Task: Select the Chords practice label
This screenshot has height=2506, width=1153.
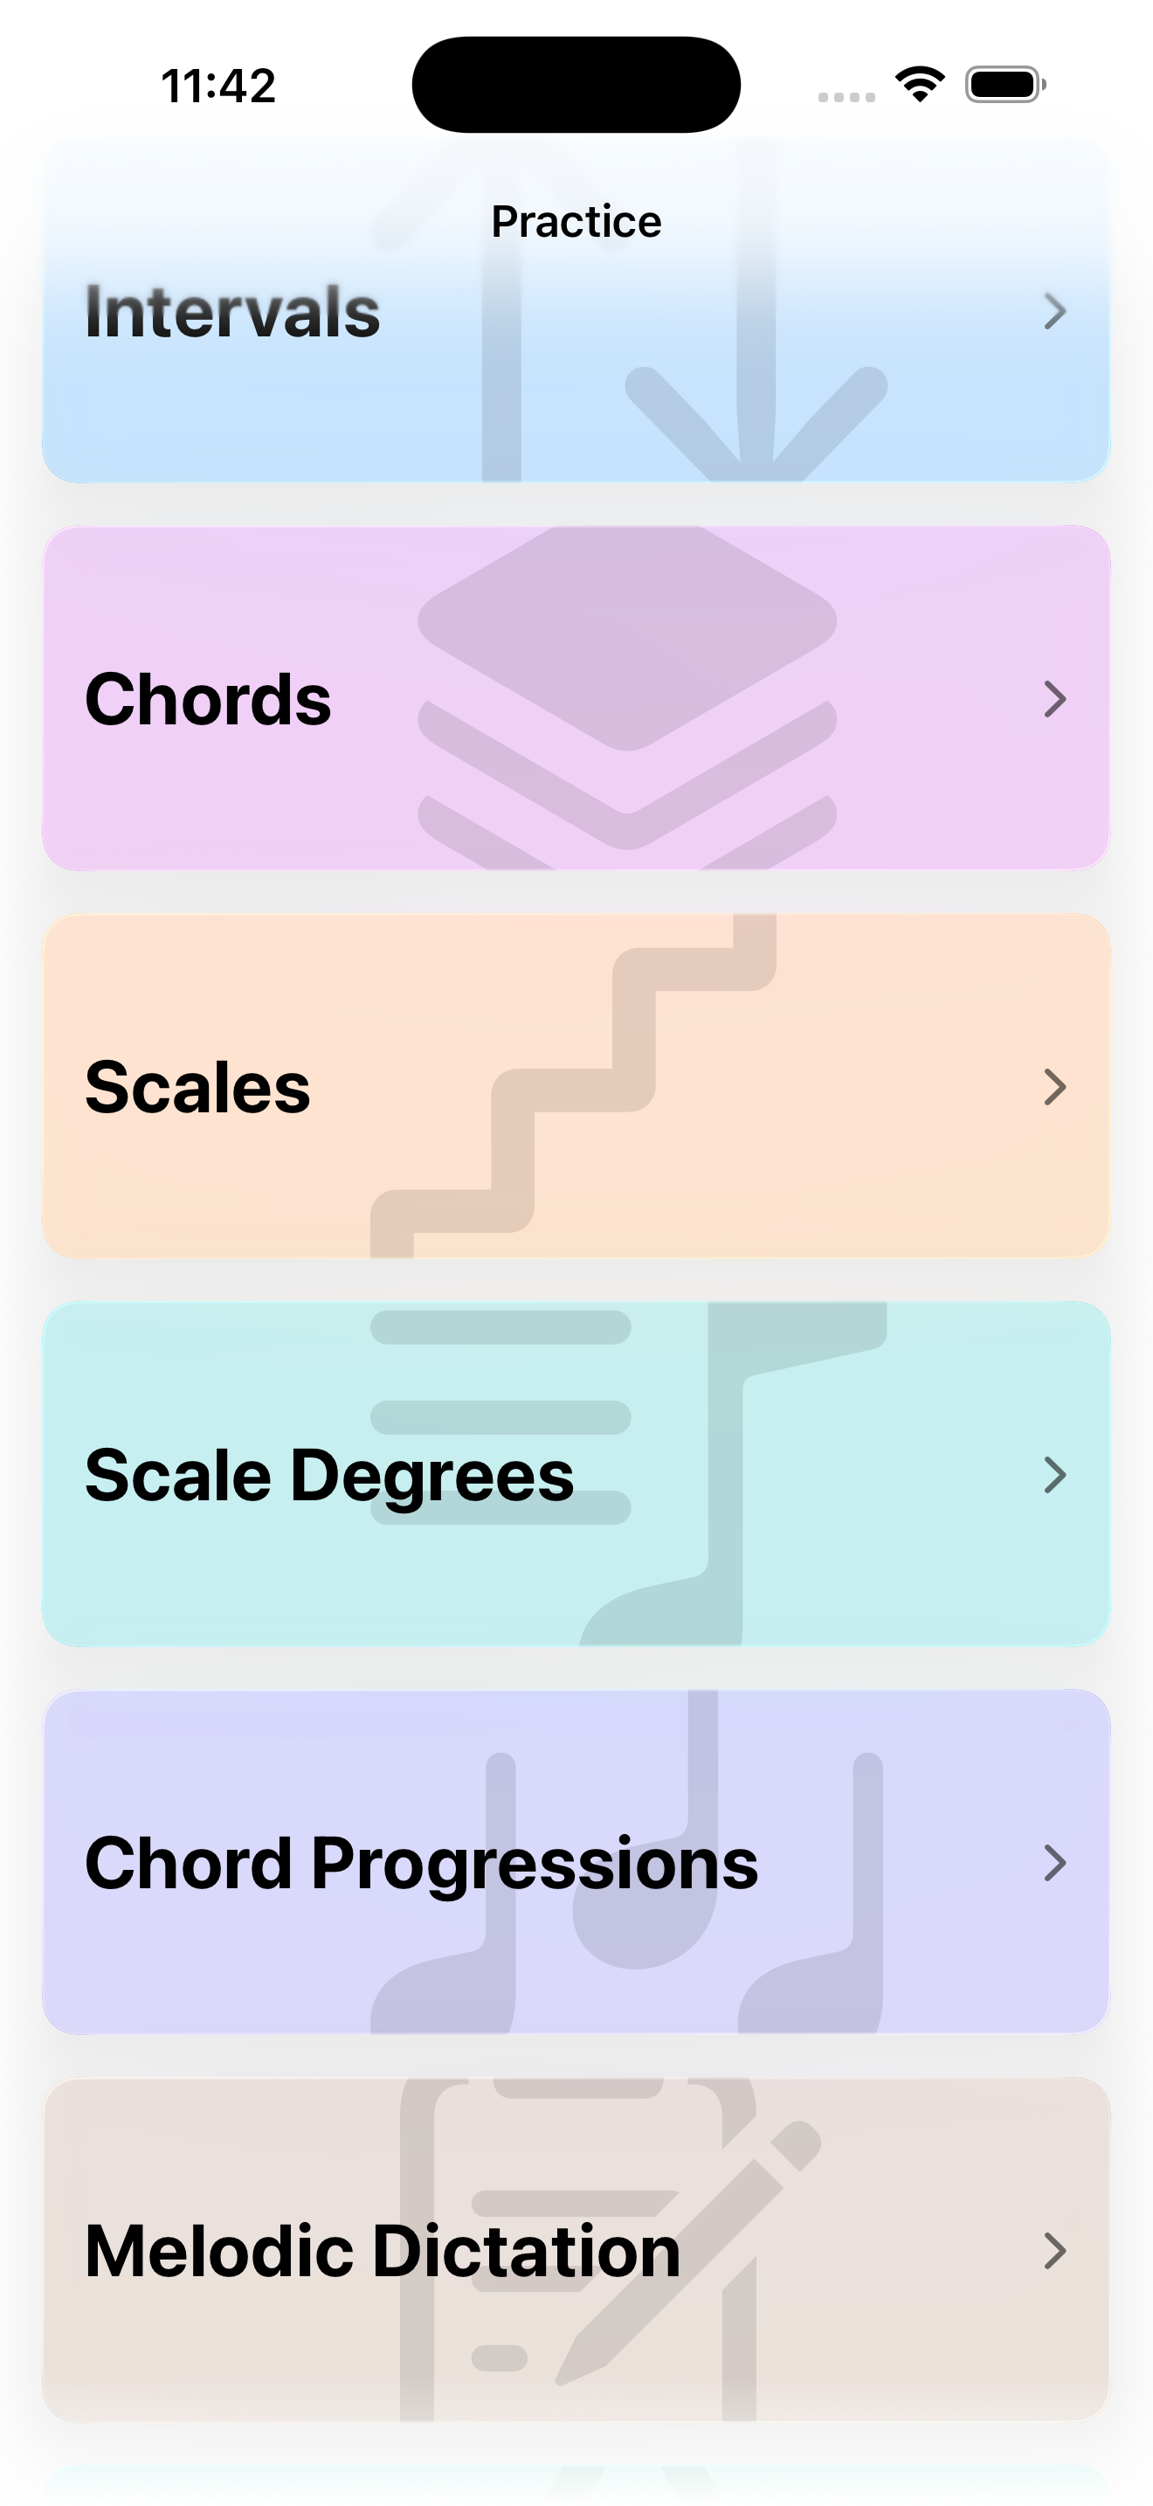Action: [x=208, y=700]
